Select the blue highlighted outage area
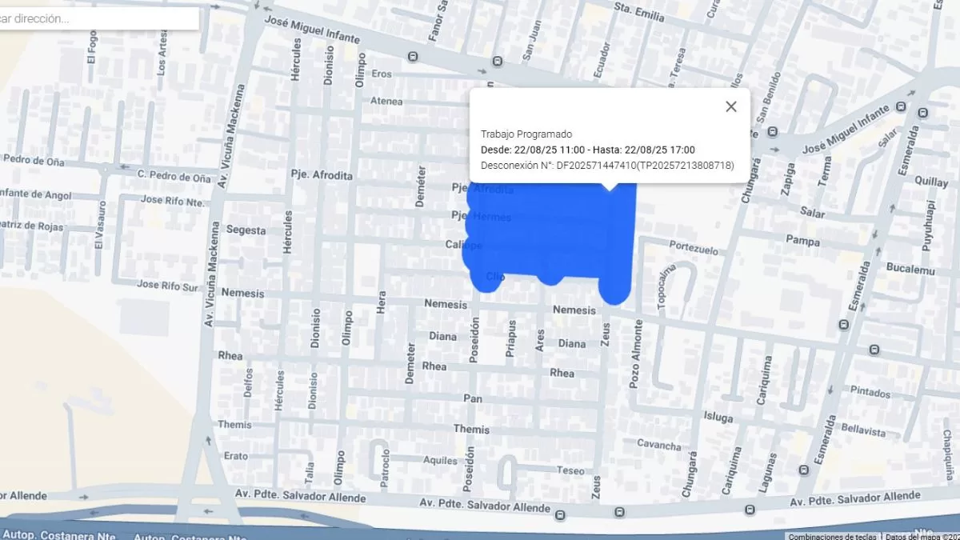The width and height of the screenshot is (960, 540). click(552, 232)
